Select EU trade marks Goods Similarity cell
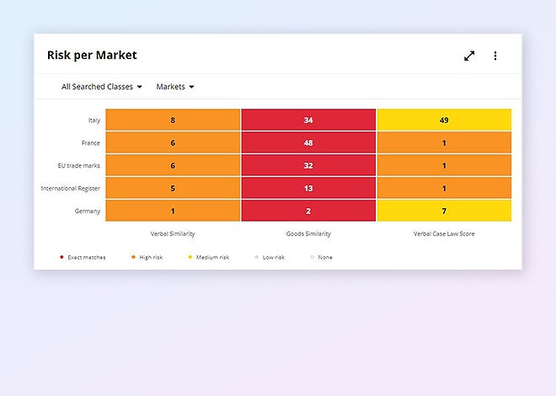 point(308,165)
